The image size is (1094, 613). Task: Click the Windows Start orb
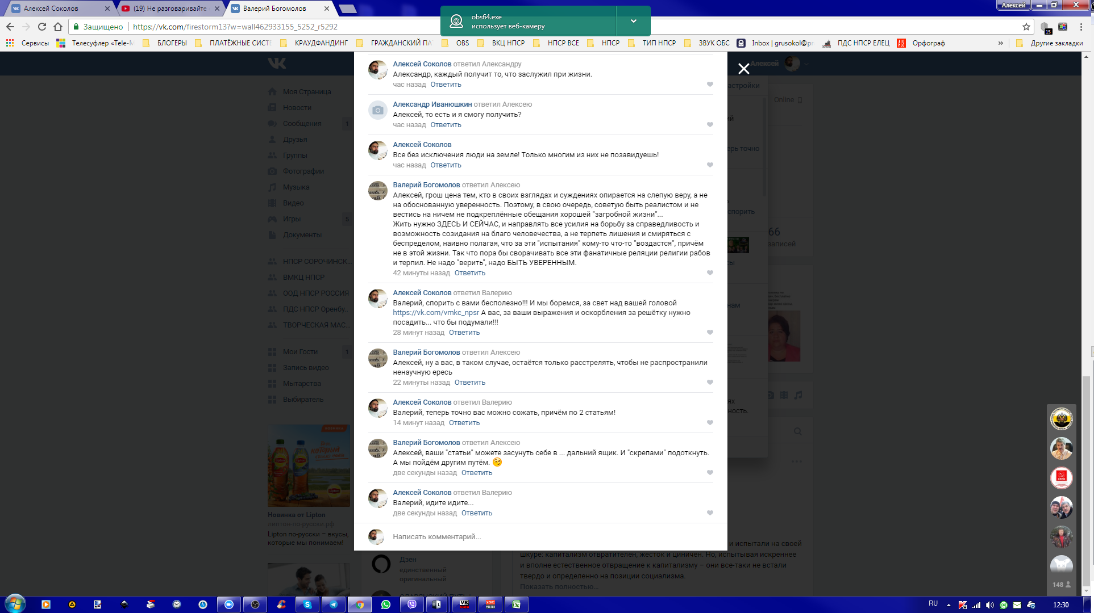click(x=15, y=603)
